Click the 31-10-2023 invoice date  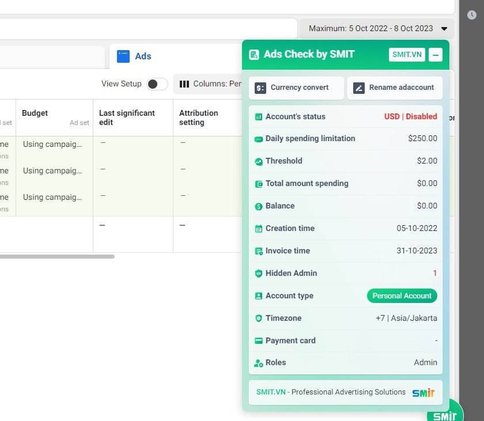pyautogui.click(x=417, y=251)
